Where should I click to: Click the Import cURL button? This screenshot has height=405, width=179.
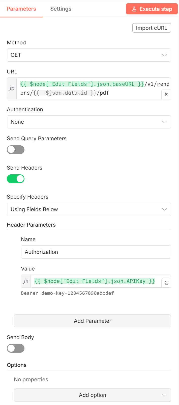(x=152, y=28)
